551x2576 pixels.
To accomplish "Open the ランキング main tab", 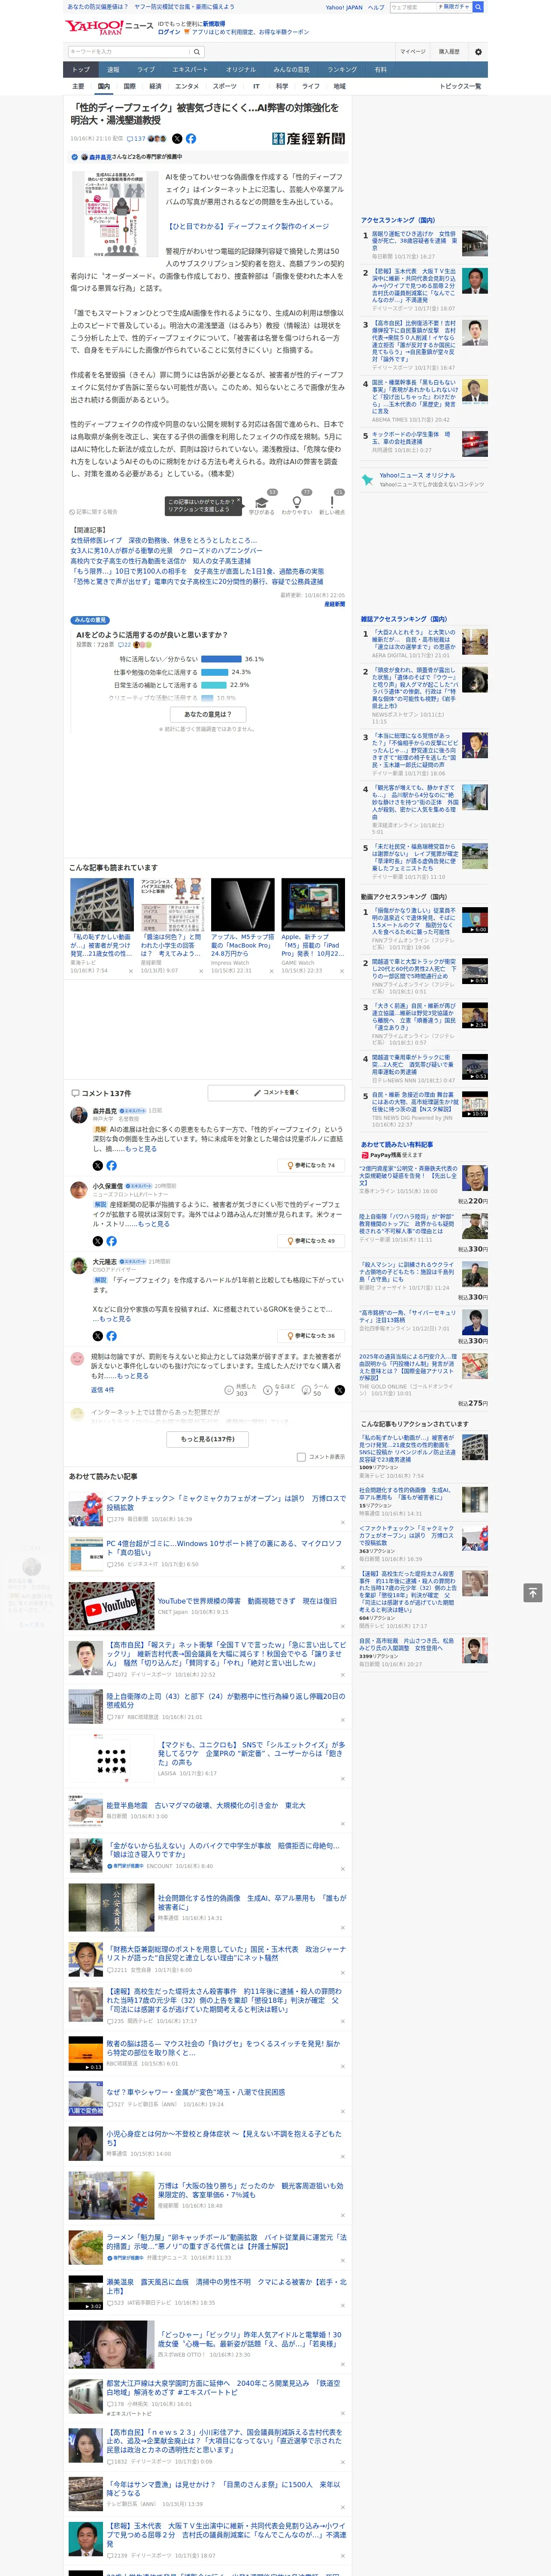I will (x=342, y=70).
